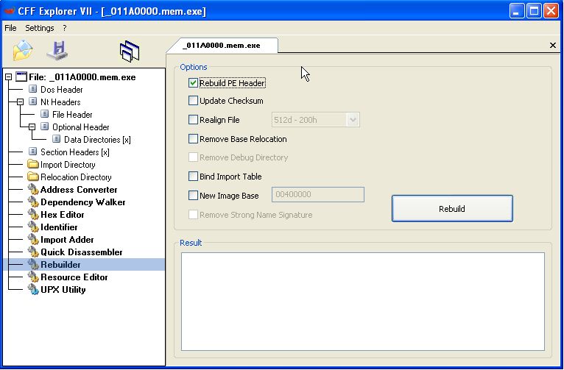Click the open file folder toolbar icon

pyautogui.click(x=23, y=51)
